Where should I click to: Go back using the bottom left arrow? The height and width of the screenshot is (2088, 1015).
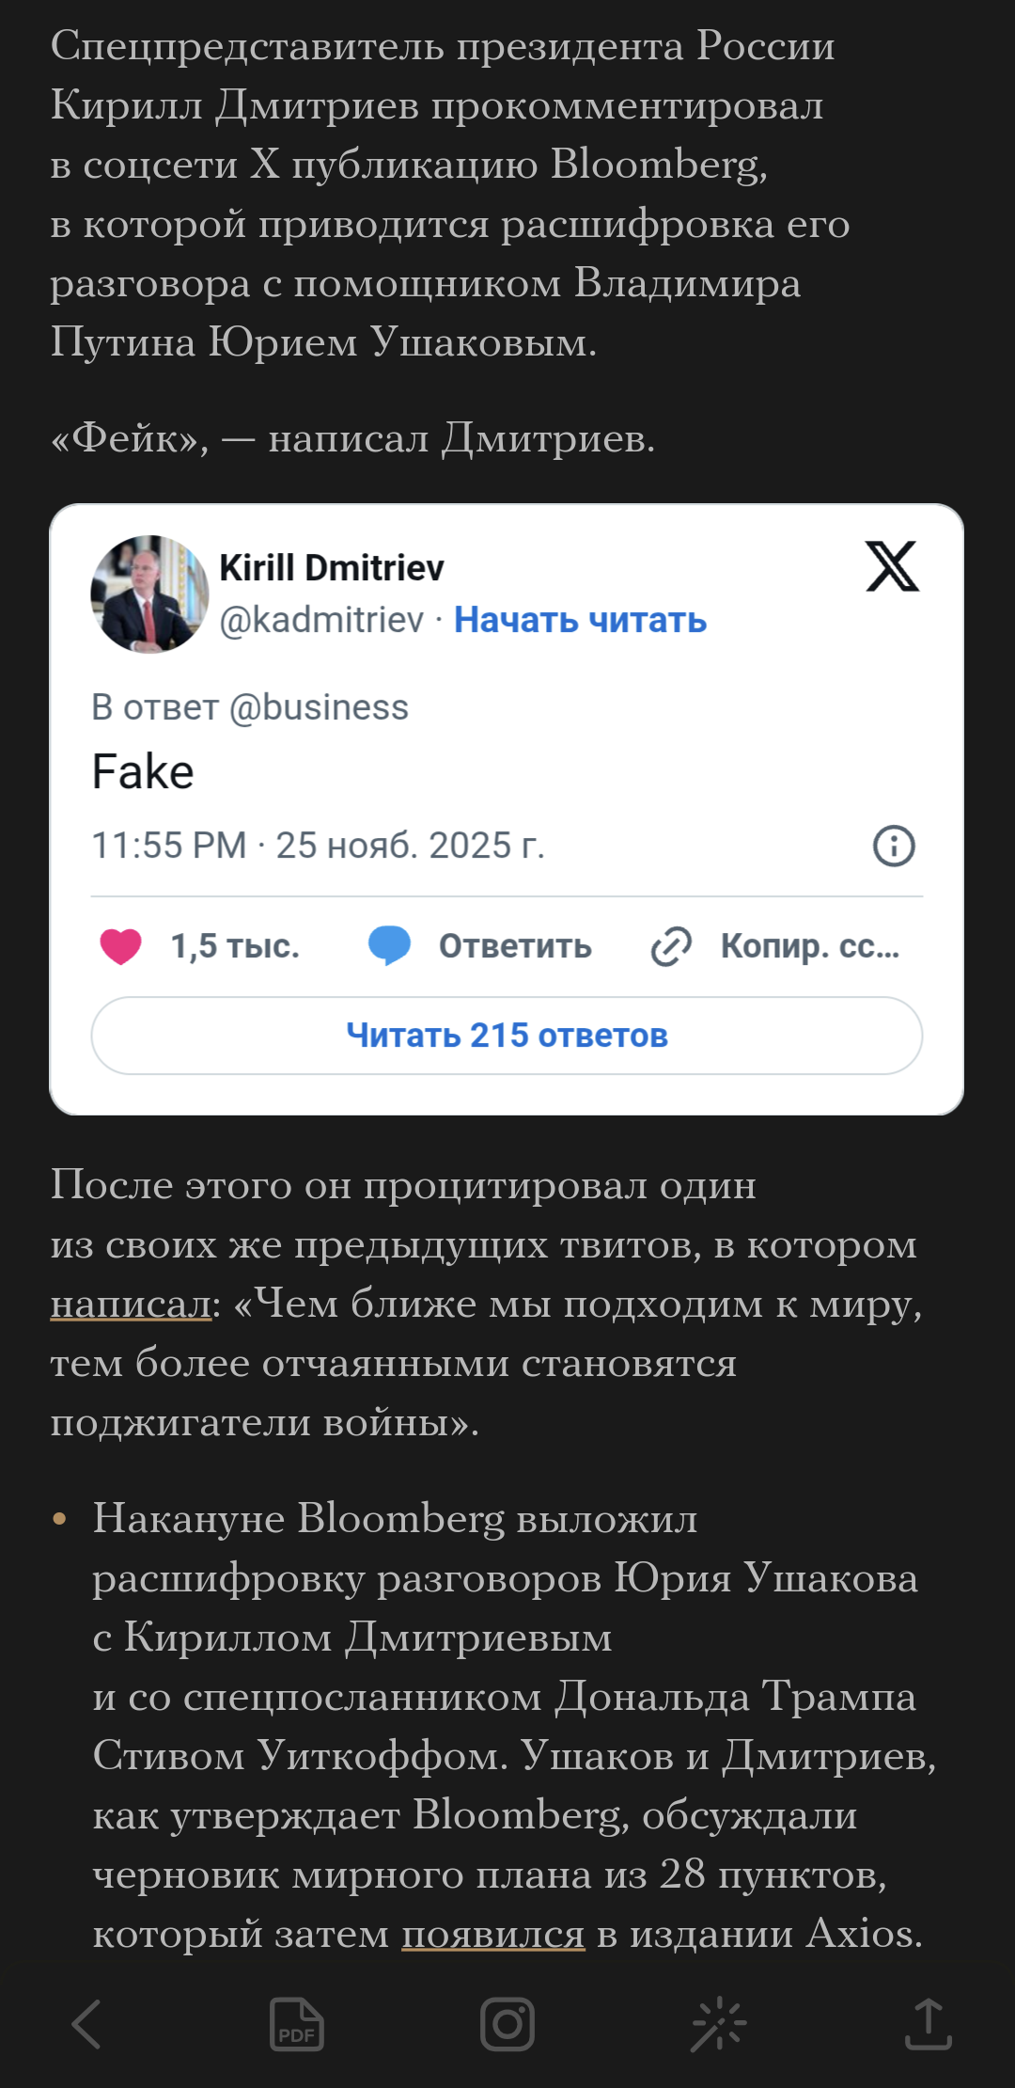[x=86, y=2023]
